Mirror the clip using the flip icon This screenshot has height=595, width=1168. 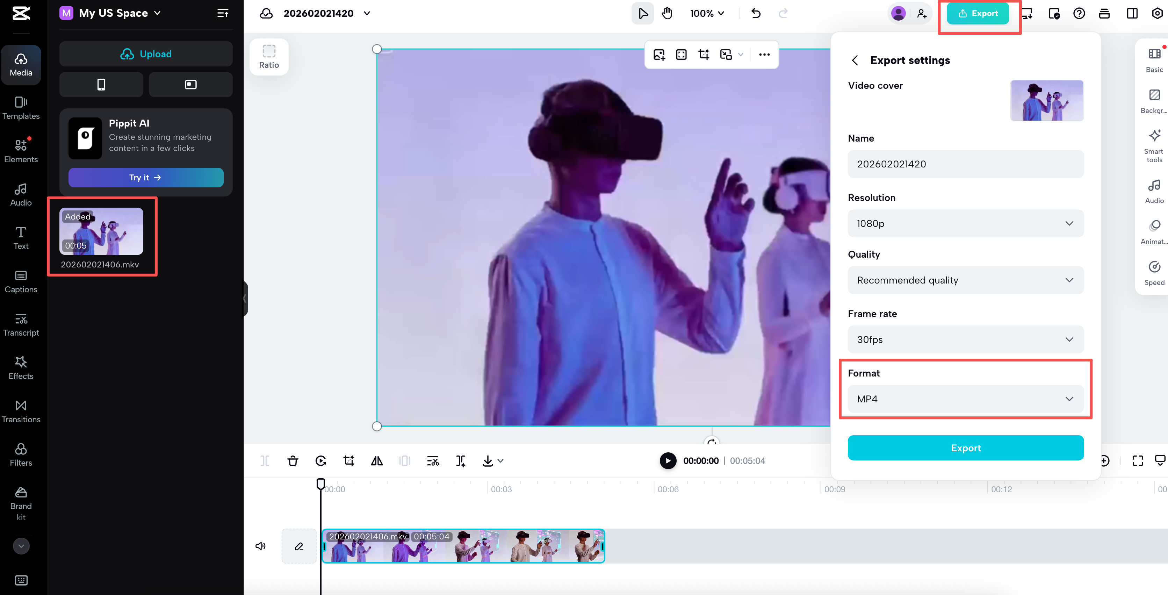tap(377, 460)
